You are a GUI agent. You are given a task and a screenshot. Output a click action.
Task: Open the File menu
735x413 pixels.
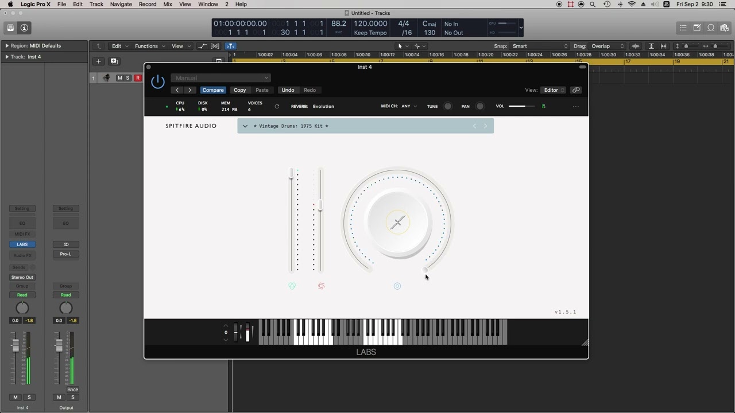point(61,4)
